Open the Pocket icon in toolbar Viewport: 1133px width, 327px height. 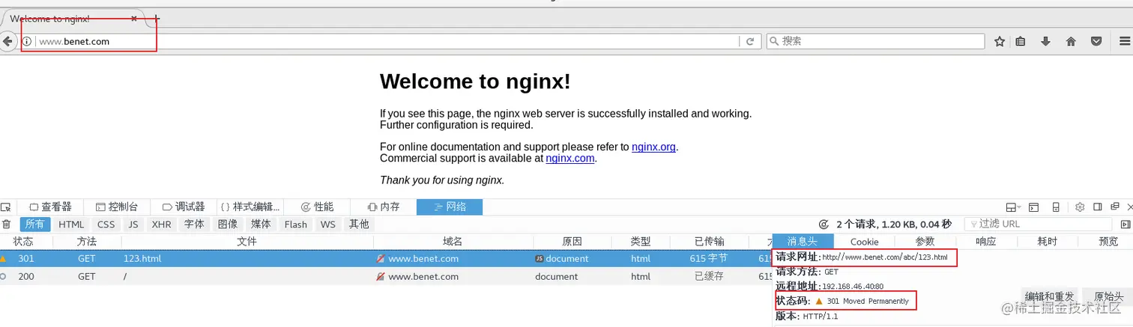1096,42
